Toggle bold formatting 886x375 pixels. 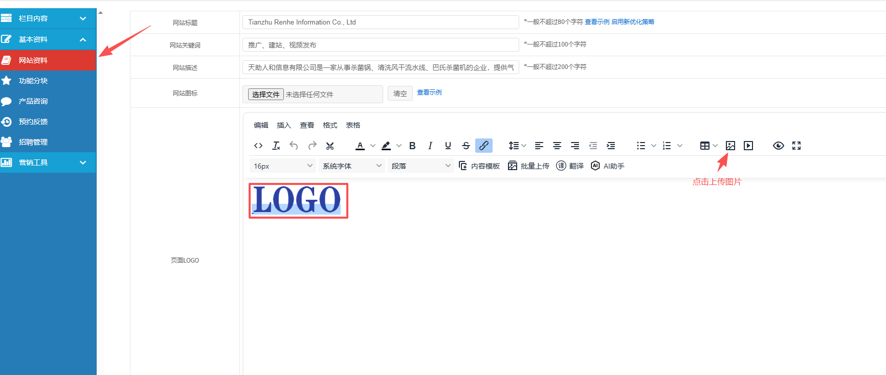tap(412, 146)
